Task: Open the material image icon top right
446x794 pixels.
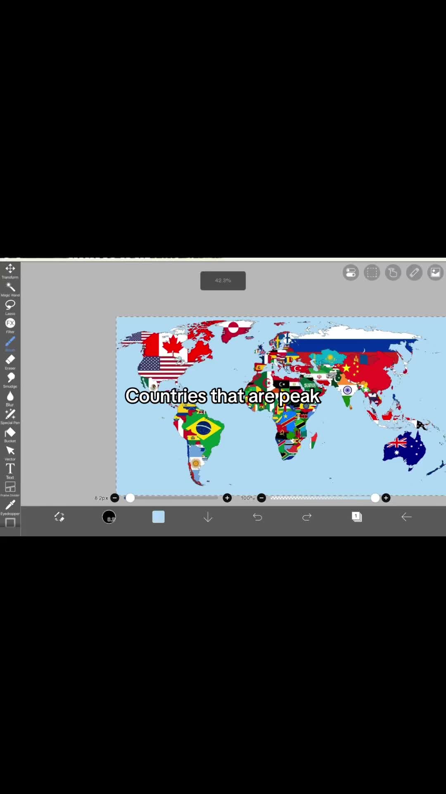Action: [x=435, y=273]
